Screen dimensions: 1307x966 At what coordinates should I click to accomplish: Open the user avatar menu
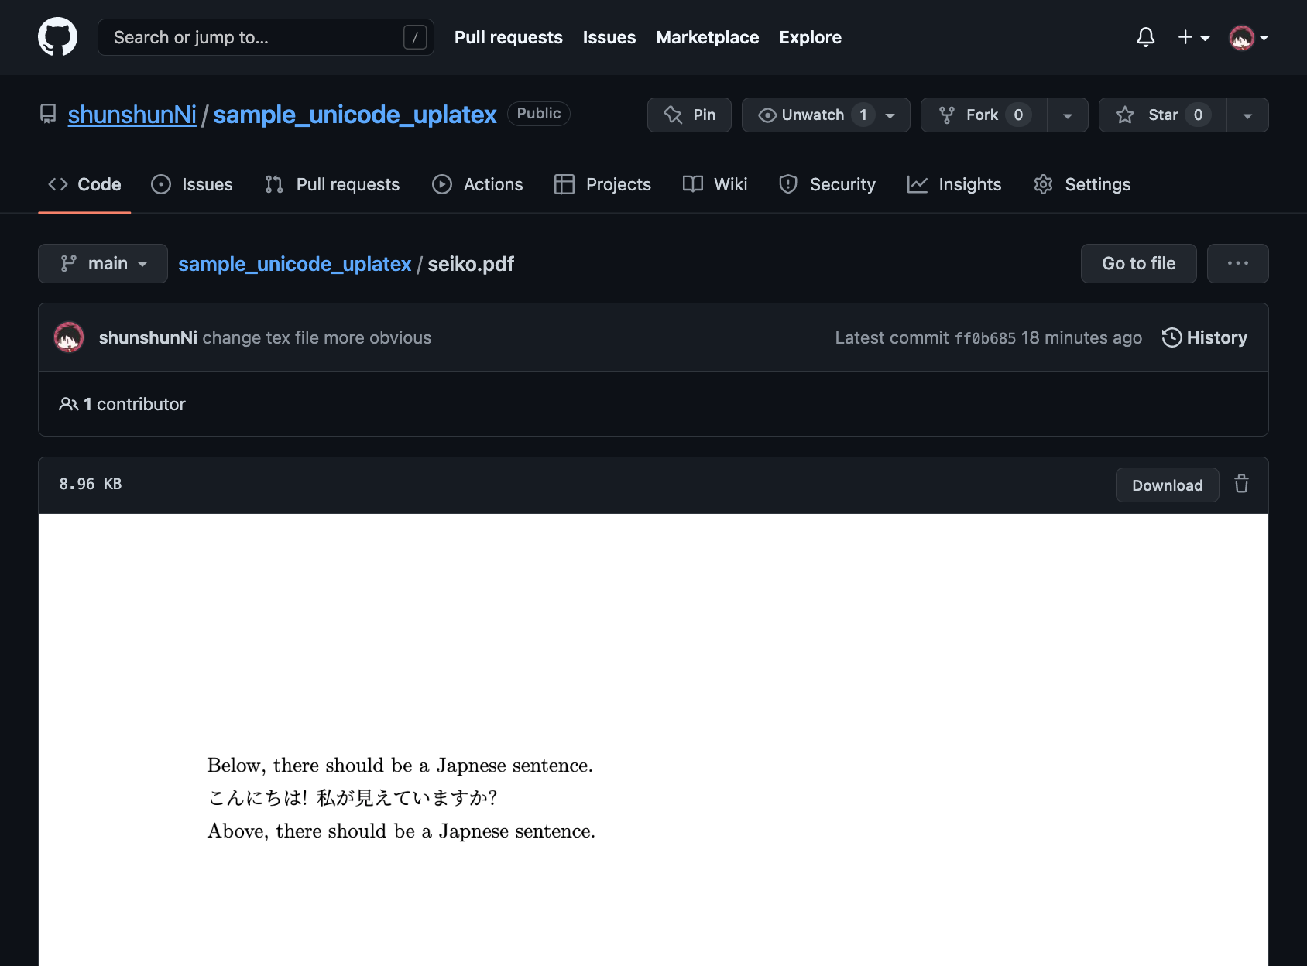[1248, 37]
